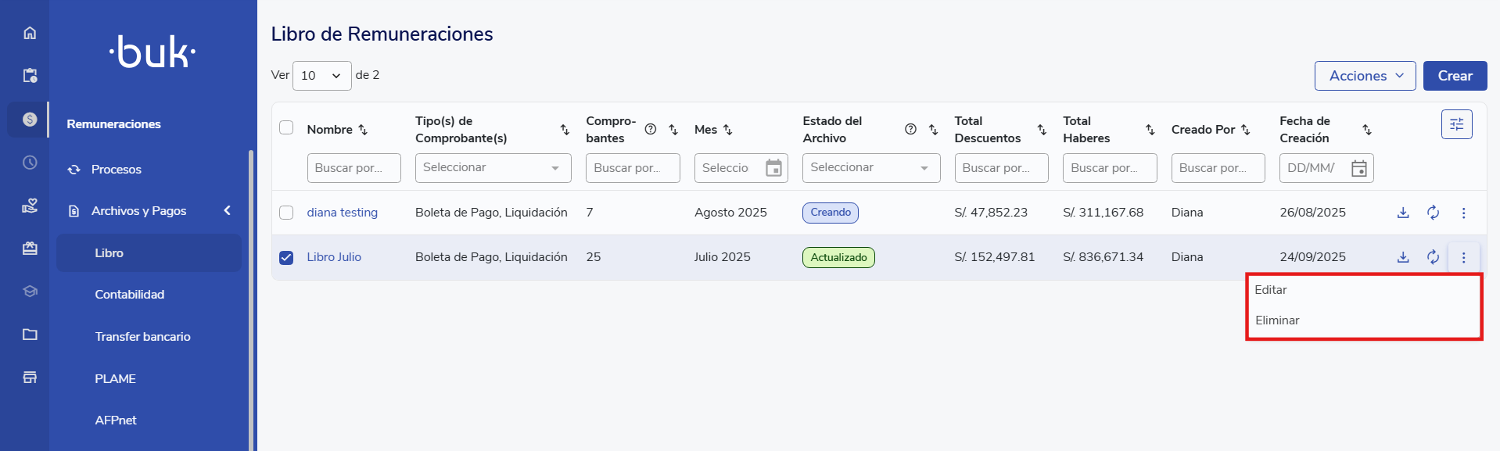Sort the table by Nombre column
This screenshot has width=1500, height=451.
(363, 130)
